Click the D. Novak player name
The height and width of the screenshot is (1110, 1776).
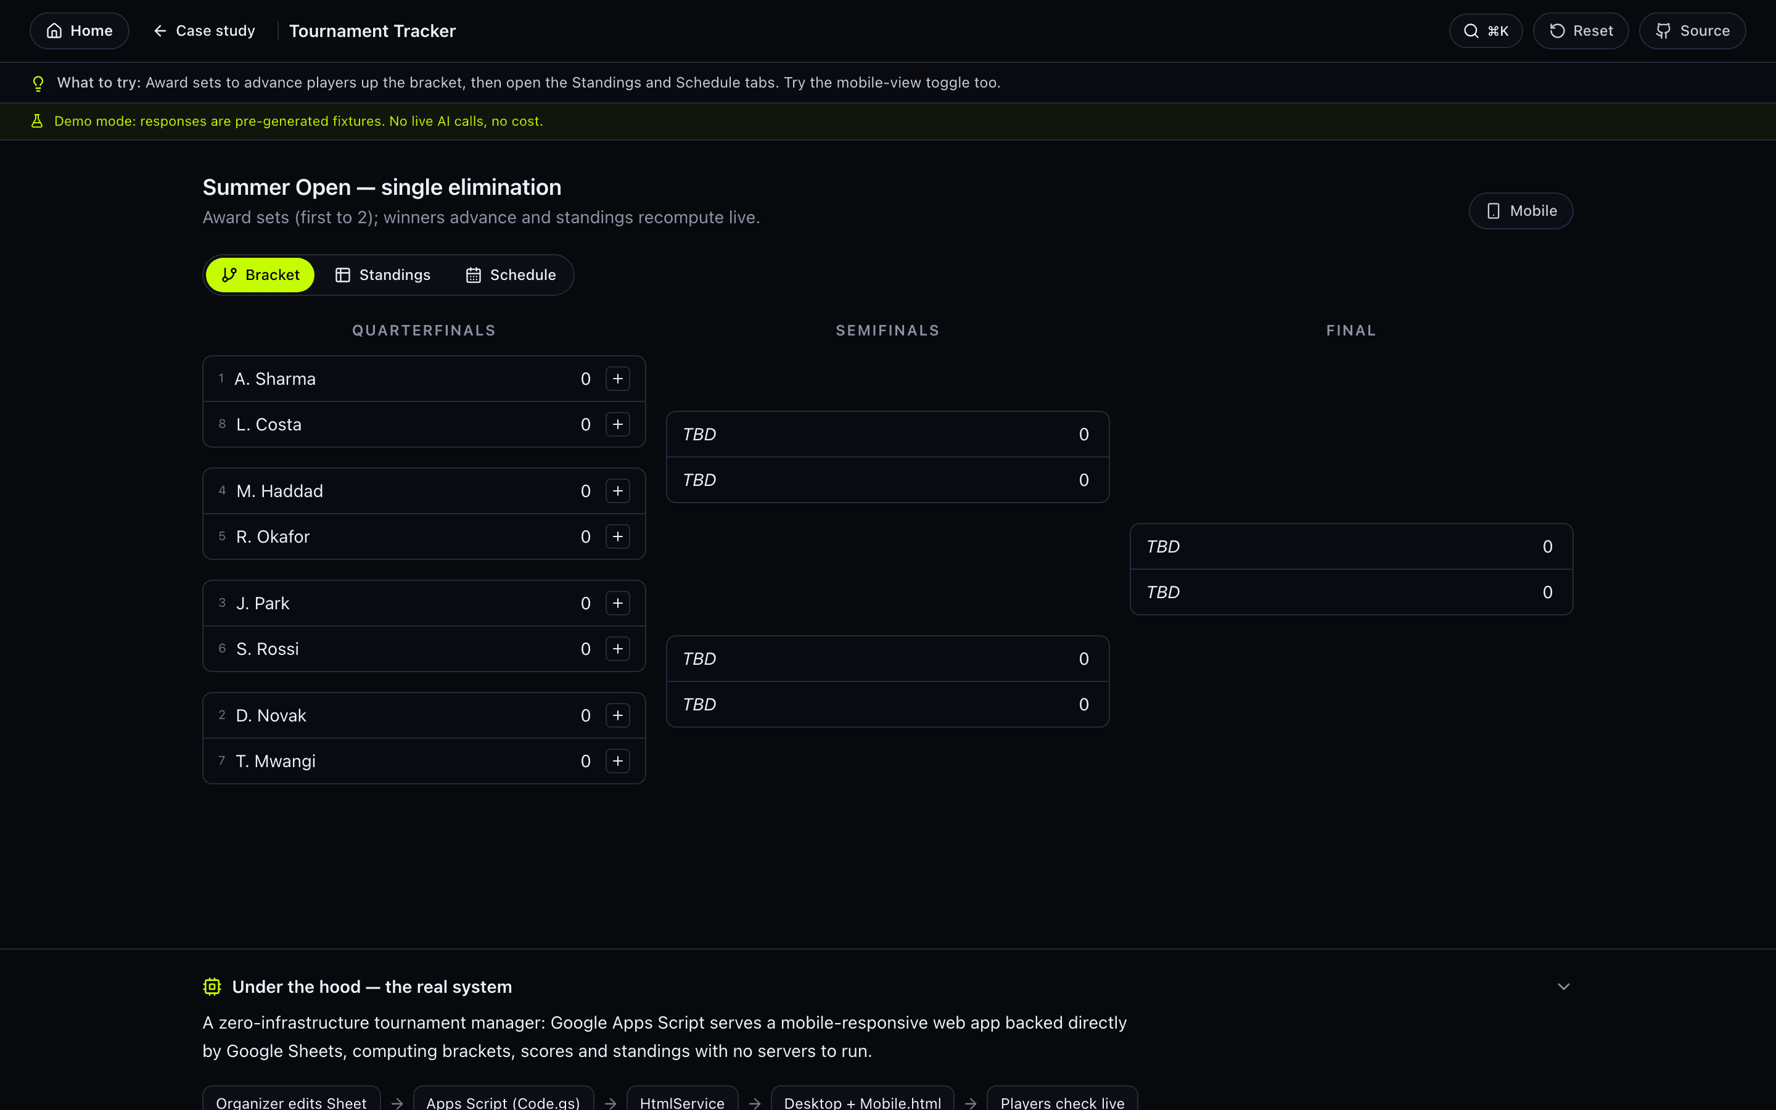pyautogui.click(x=271, y=716)
